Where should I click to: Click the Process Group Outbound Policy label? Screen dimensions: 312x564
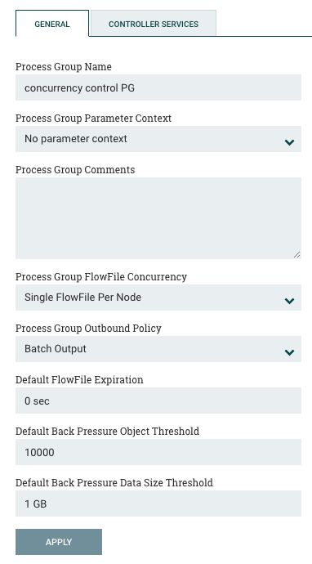88,329
